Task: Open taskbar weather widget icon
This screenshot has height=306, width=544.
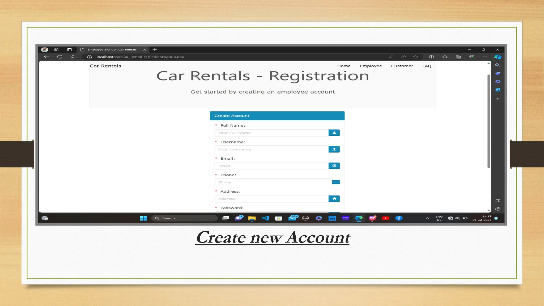Action: pyautogui.click(x=45, y=218)
